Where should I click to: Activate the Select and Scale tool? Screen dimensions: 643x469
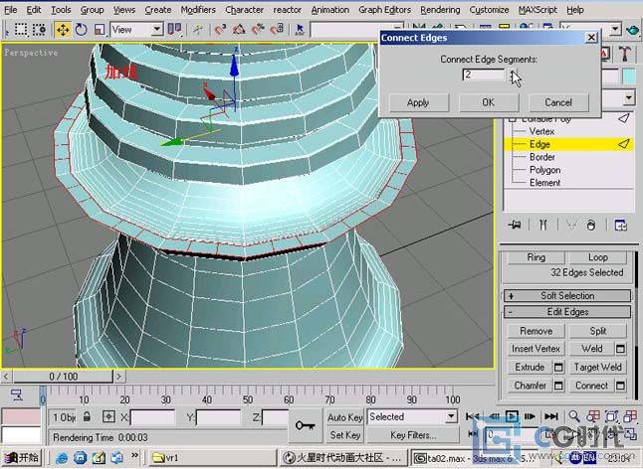click(100, 30)
